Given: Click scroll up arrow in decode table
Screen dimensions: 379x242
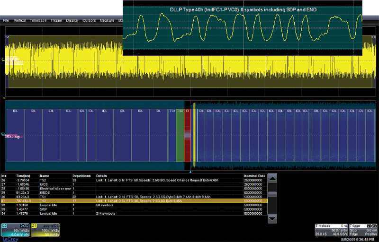Looking at the screenshot, I should click(272, 177).
